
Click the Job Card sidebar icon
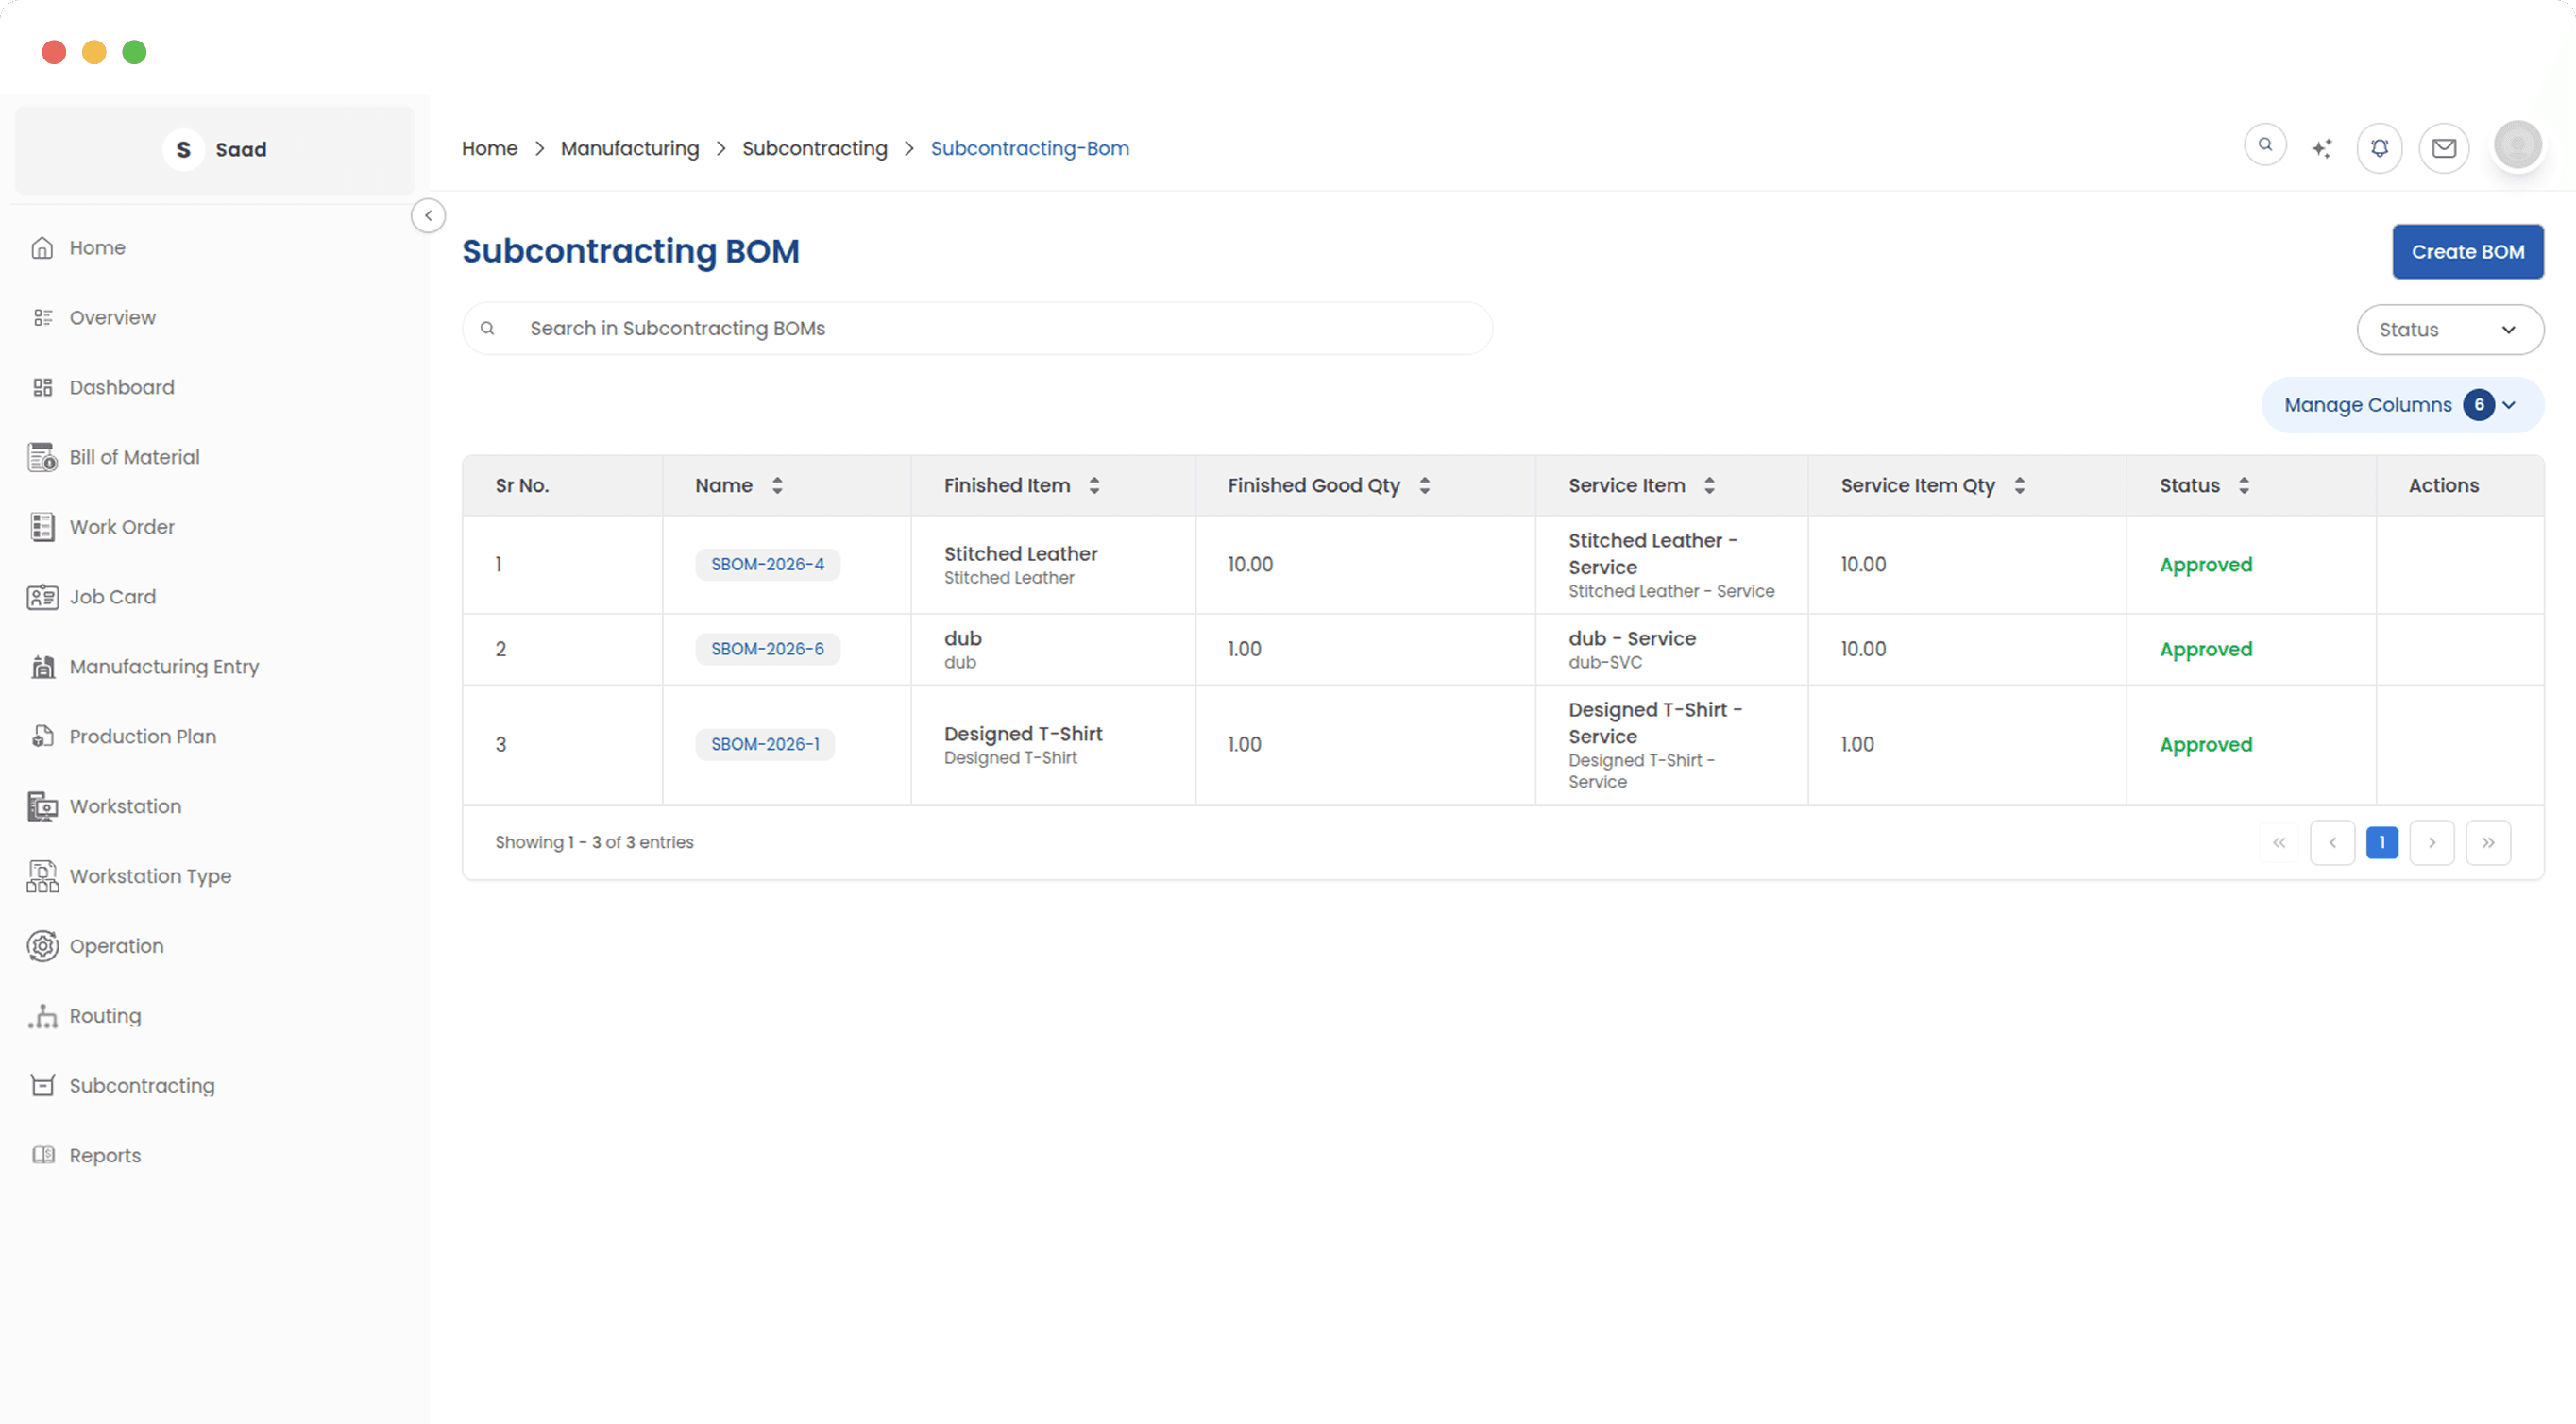(42, 597)
